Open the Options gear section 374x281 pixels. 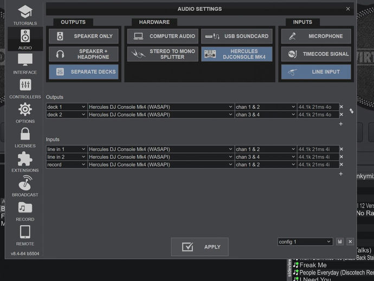tap(25, 113)
